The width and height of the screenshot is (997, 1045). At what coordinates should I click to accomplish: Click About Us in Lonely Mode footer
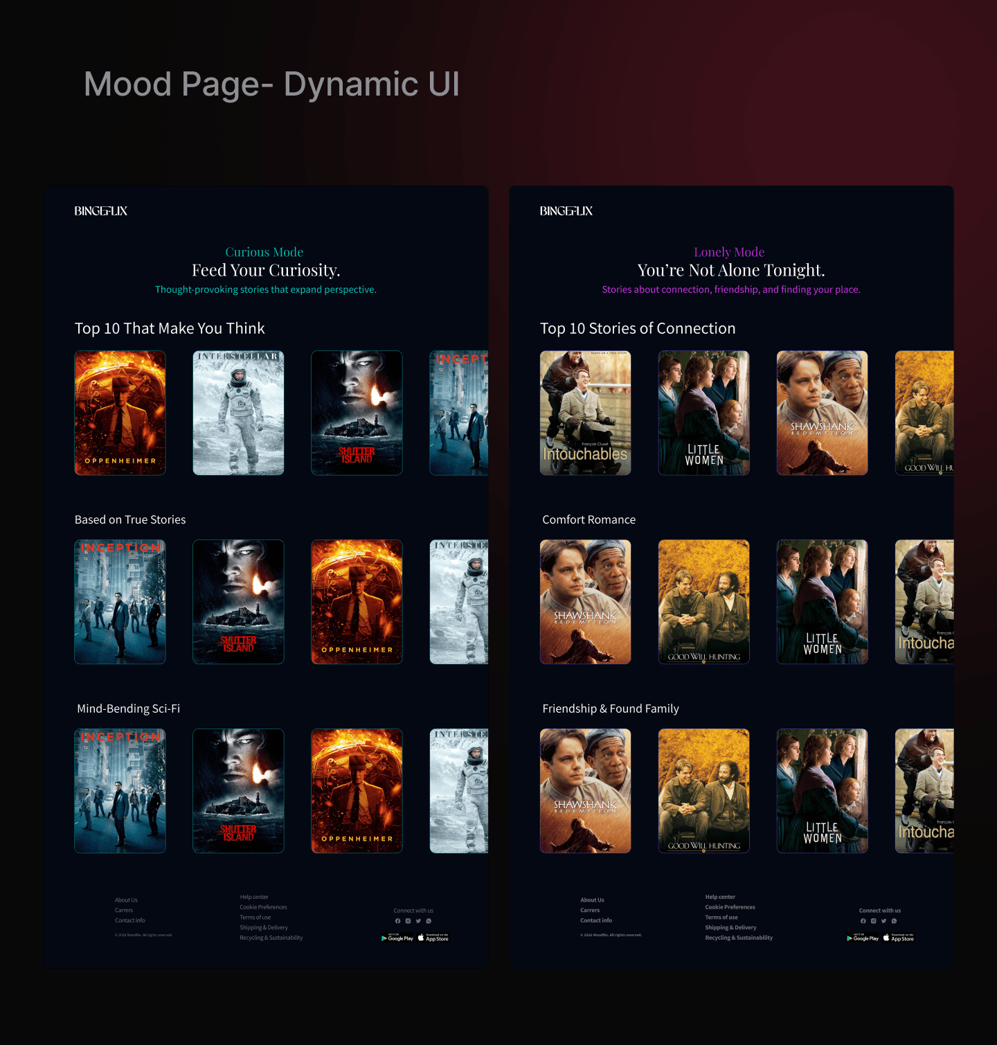pos(592,900)
